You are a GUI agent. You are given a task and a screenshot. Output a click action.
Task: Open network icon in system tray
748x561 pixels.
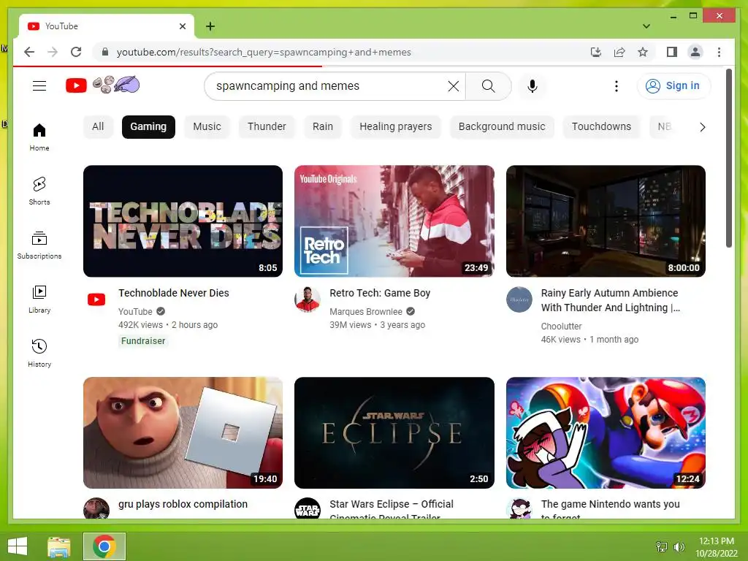click(662, 546)
